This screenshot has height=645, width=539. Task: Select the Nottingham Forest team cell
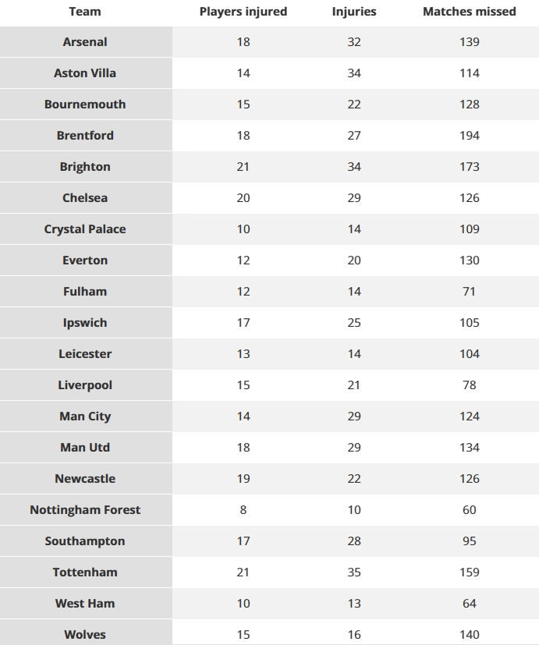pos(86,509)
